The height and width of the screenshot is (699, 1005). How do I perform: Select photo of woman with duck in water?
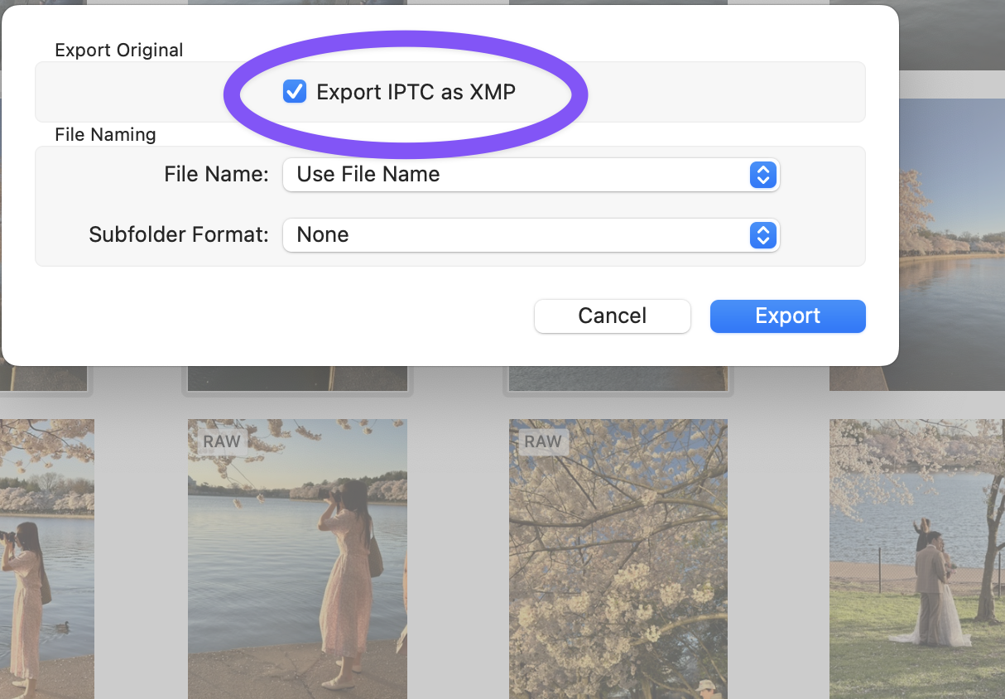click(x=47, y=559)
